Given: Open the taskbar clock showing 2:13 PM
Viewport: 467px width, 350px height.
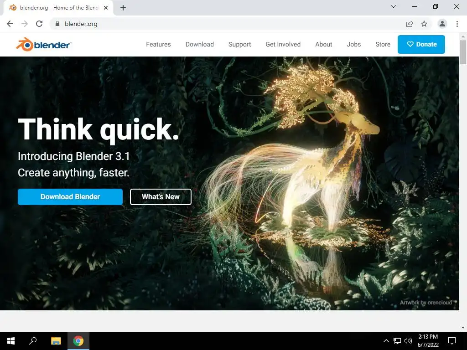Looking at the screenshot, I should click(428, 341).
